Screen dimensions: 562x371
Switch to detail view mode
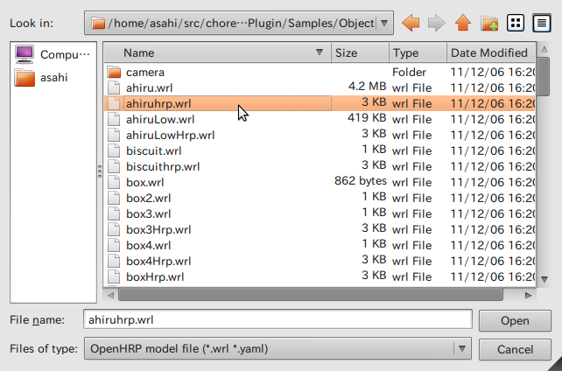point(542,23)
